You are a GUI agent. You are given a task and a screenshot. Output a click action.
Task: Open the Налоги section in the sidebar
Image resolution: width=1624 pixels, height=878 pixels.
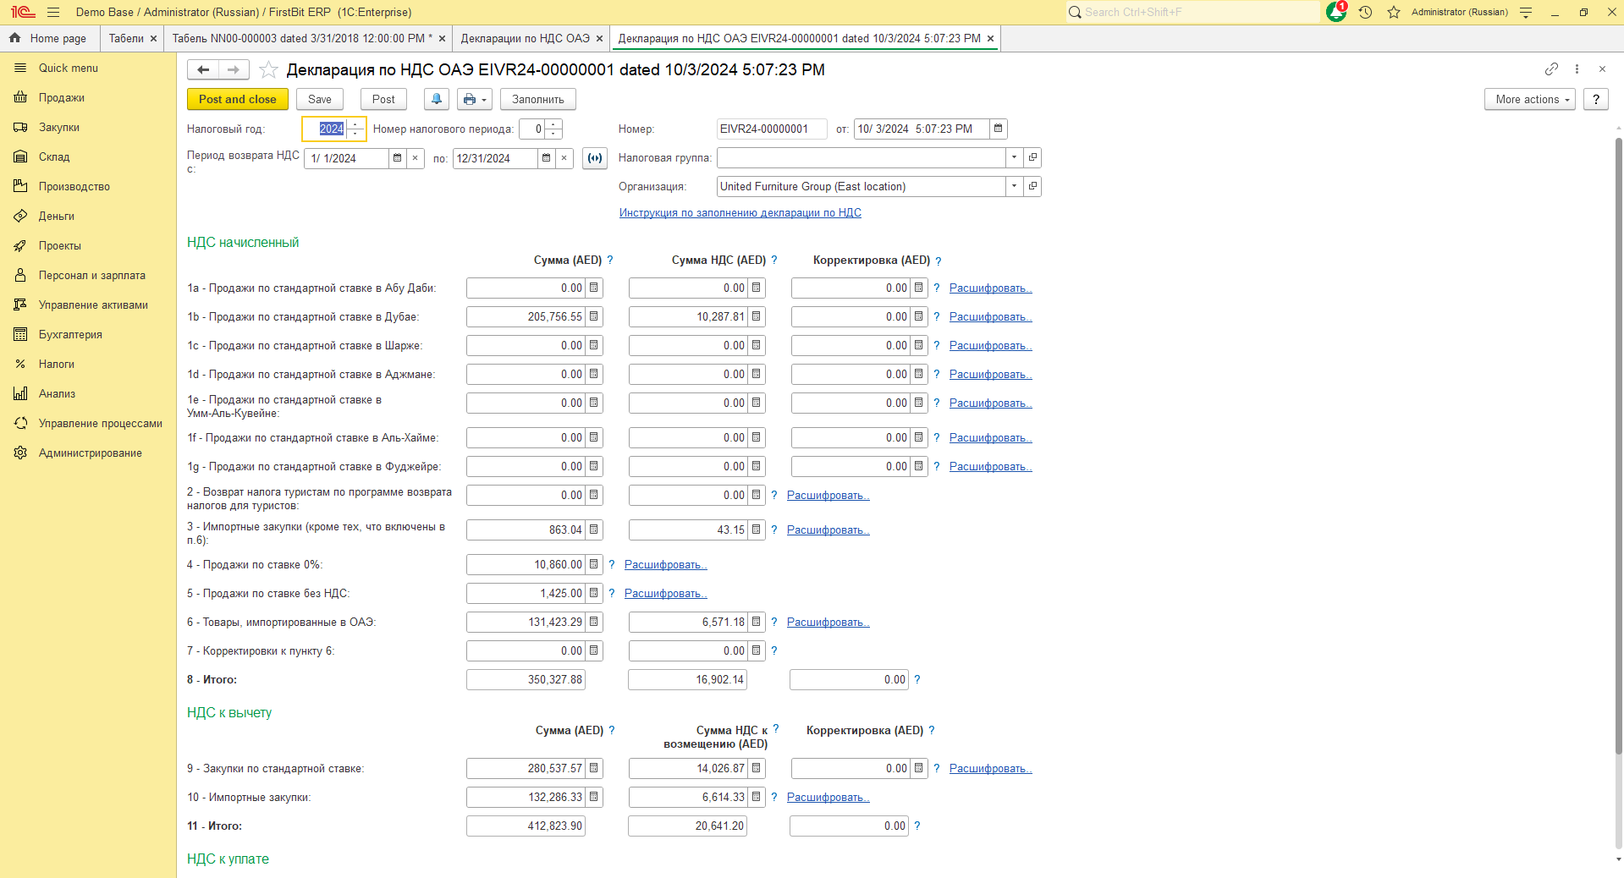[x=56, y=365]
